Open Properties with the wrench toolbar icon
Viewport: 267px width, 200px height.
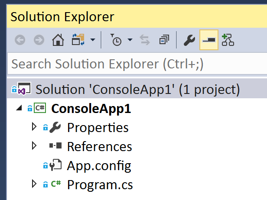pyautogui.click(x=189, y=41)
